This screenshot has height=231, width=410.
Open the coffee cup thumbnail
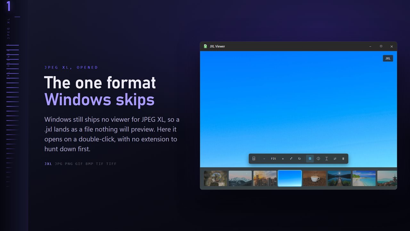click(x=315, y=178)
